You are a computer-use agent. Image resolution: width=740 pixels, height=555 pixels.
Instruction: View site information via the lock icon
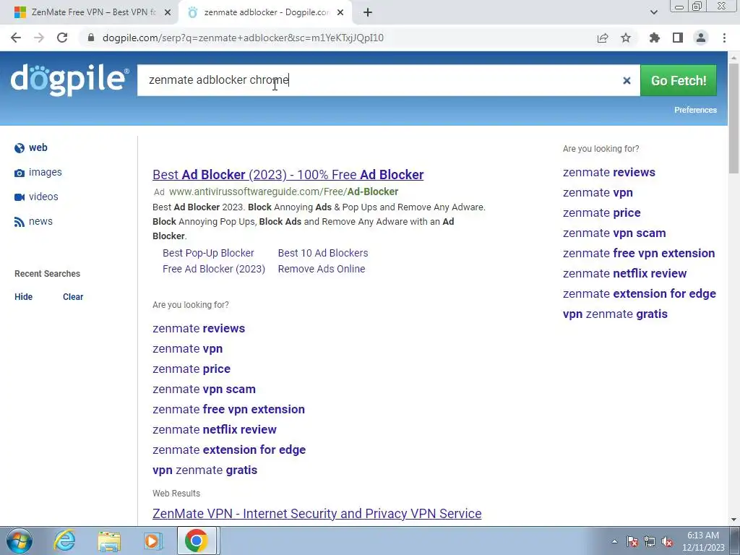pyautogui.click(x=91, y=38)
